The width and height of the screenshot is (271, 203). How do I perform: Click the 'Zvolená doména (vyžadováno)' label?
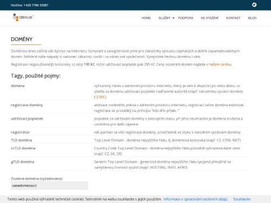tap(37, 179)
